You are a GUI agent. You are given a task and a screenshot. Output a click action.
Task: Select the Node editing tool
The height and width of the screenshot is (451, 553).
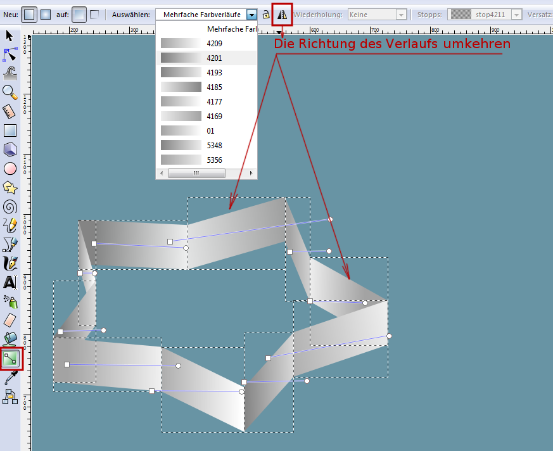[x=10, y=55]
